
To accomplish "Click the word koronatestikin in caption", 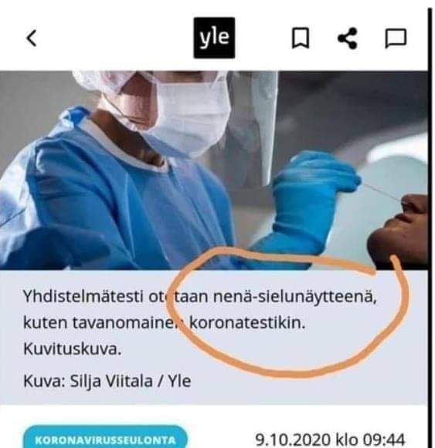I will [x=247, y=323].
